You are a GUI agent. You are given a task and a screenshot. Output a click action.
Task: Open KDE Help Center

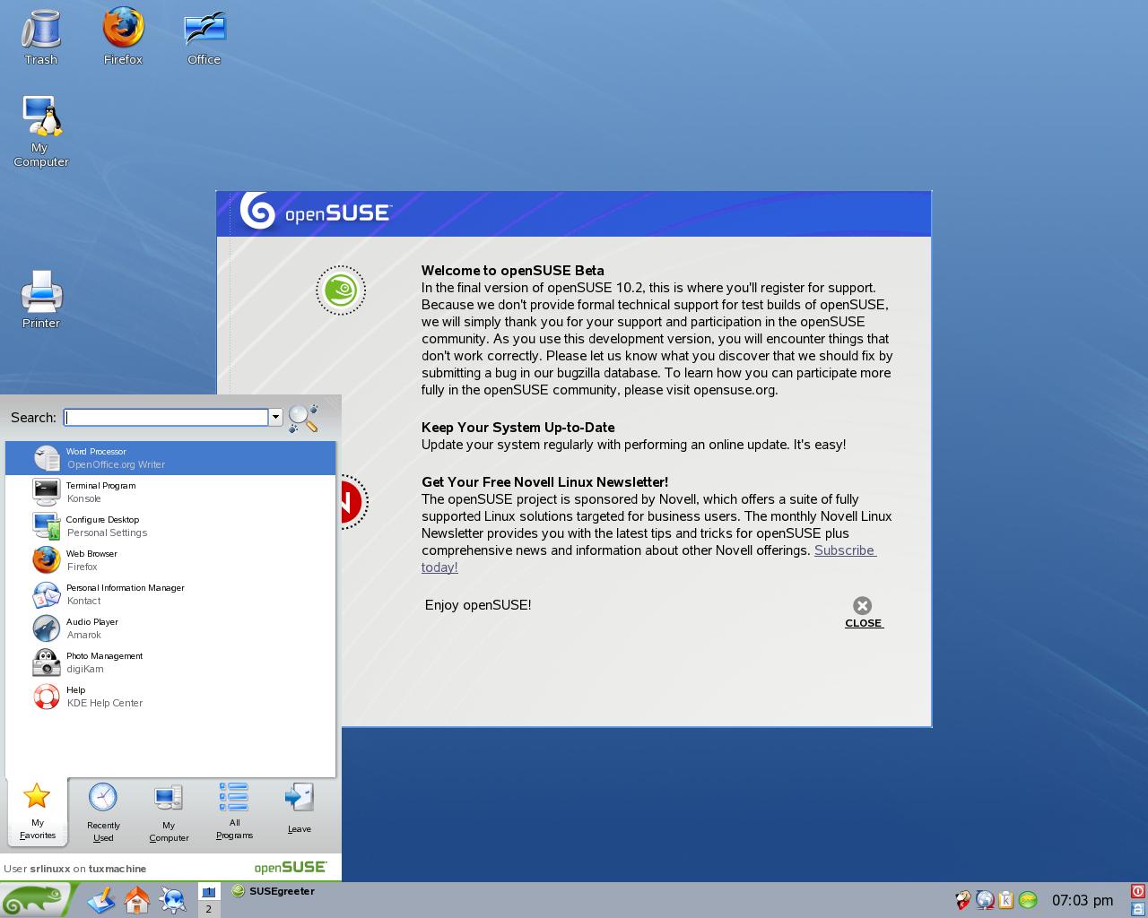[x=170, y=697]
